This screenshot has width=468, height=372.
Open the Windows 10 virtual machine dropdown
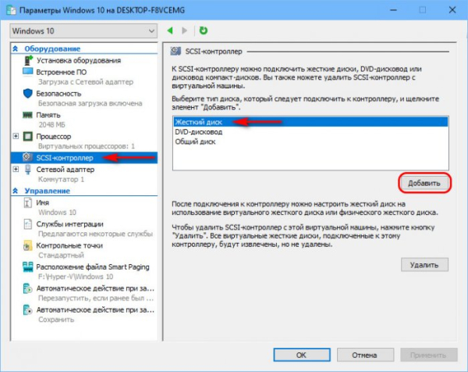[x=83, y=30]
